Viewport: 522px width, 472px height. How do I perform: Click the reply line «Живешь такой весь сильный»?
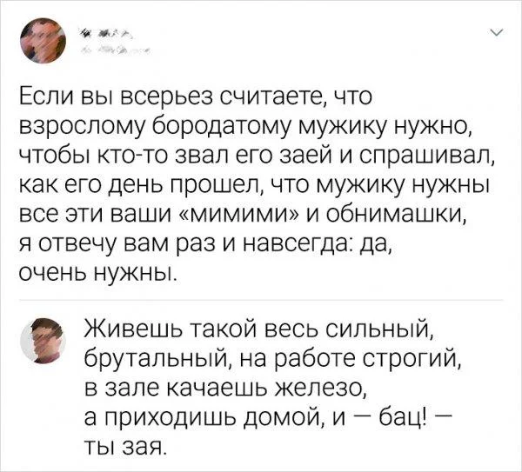(258, 328)
